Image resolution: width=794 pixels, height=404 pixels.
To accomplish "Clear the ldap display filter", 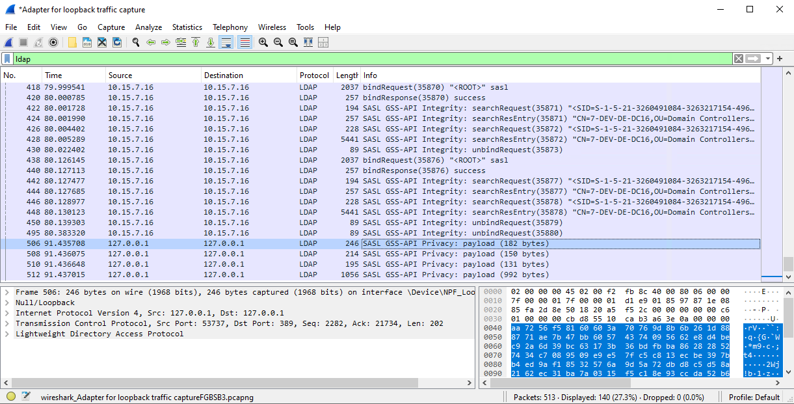I will click(739, 59).
